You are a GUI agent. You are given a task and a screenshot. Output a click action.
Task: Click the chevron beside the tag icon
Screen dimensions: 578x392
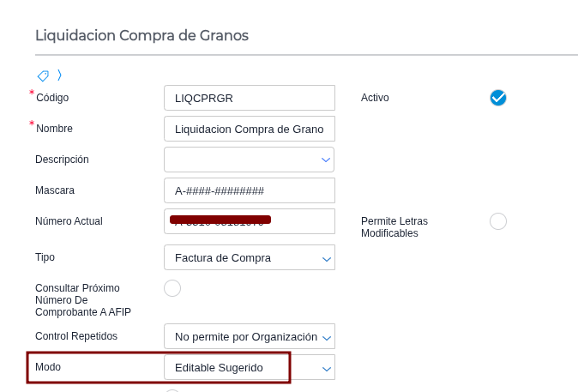tap(59, 75)
